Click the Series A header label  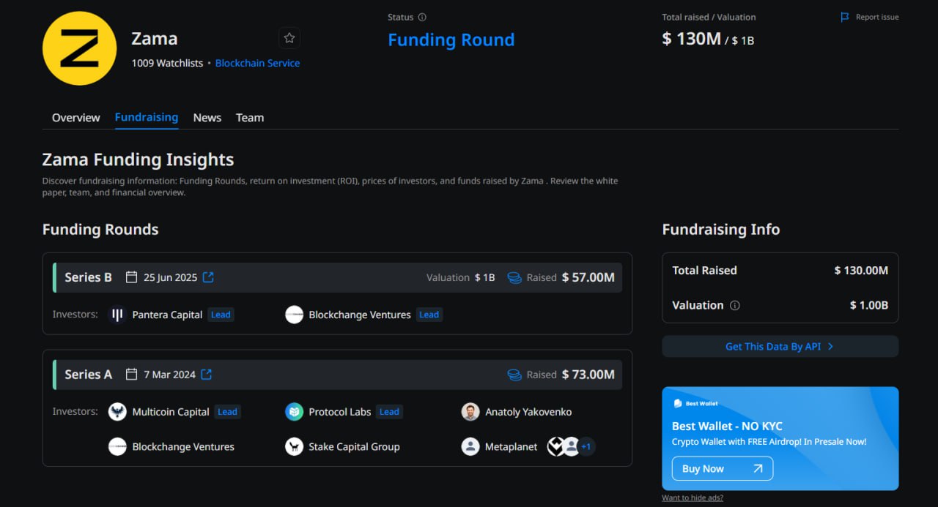(88, 374)
